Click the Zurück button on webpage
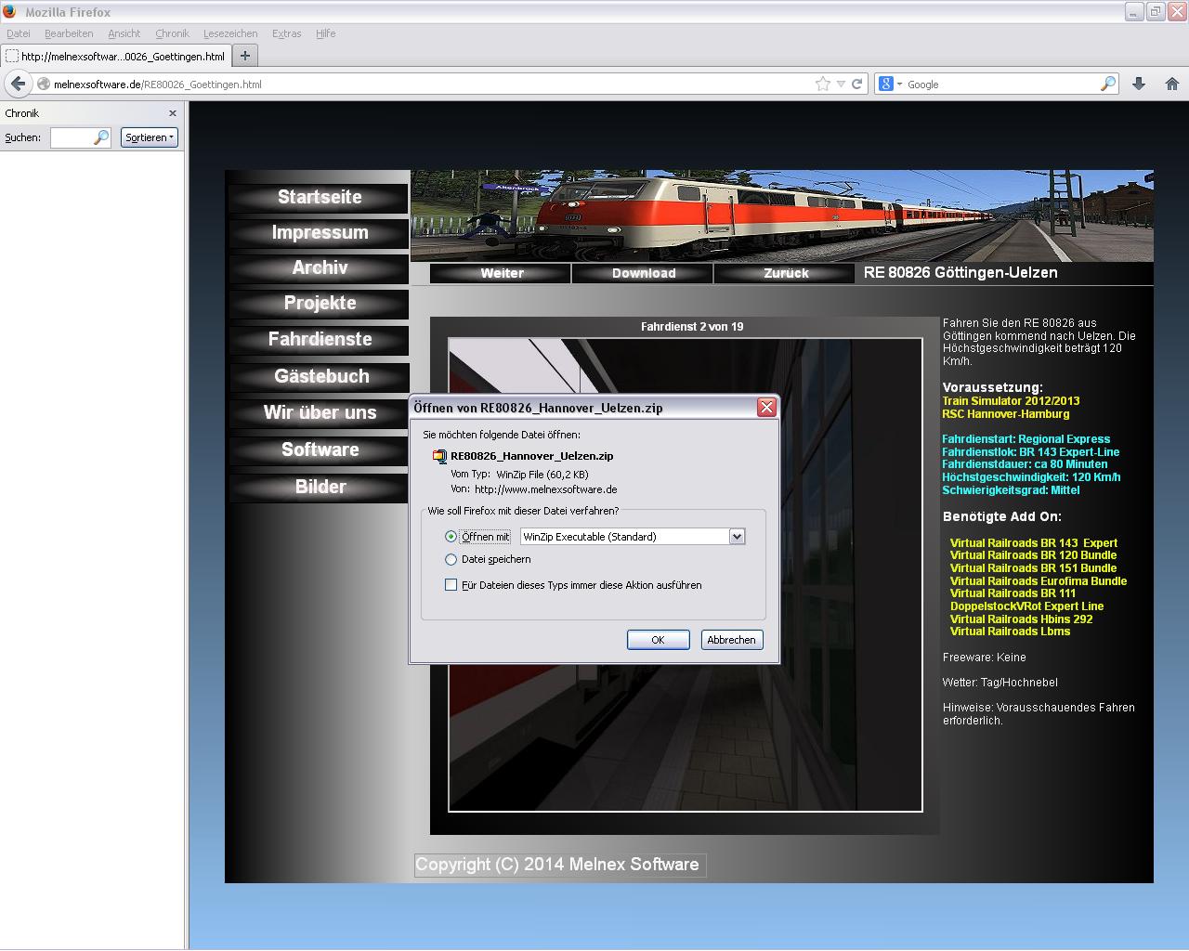Viewport: 1189px width, 951px height. [x=785, y=273]
